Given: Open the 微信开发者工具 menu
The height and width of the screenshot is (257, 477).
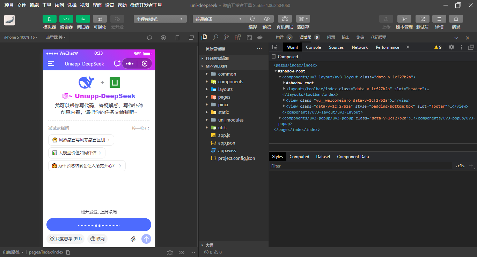Looking at the screenshot, I should [146, 5].
